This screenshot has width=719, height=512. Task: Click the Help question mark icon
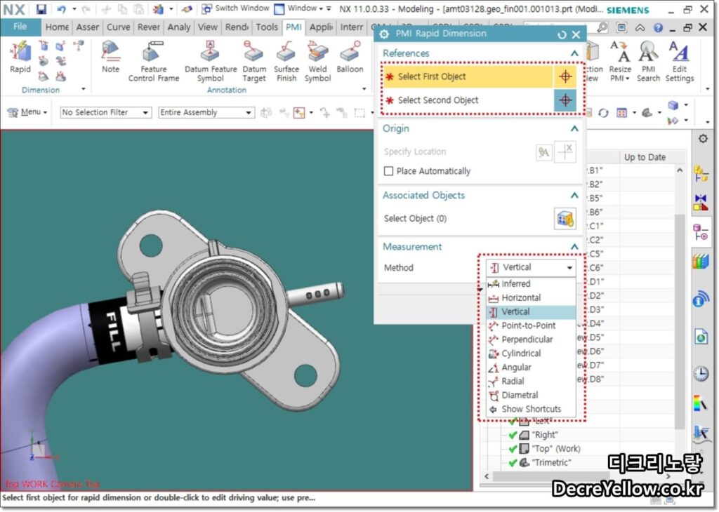click(658, 28)
